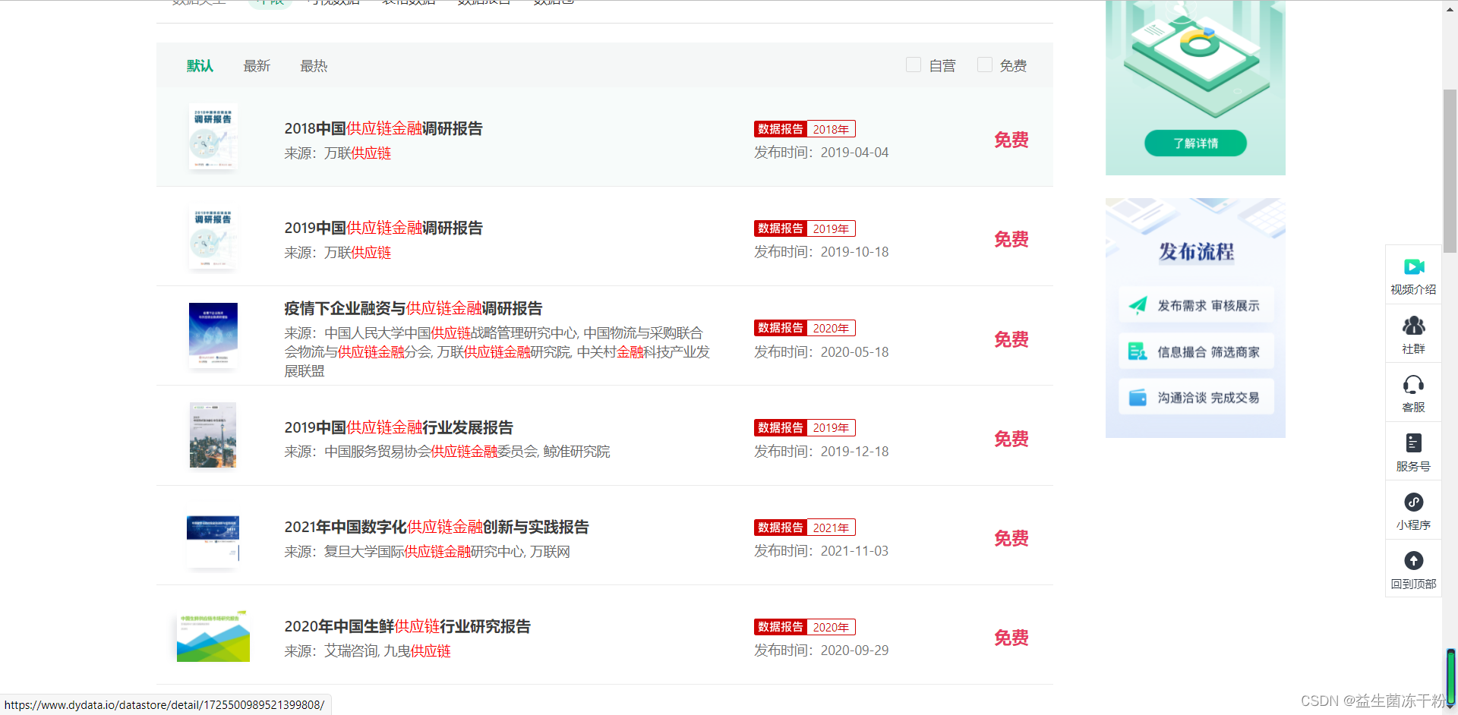Open the 服务号 icon
The width and height of the screenshot is (1458, 715).
(1413, 443)
